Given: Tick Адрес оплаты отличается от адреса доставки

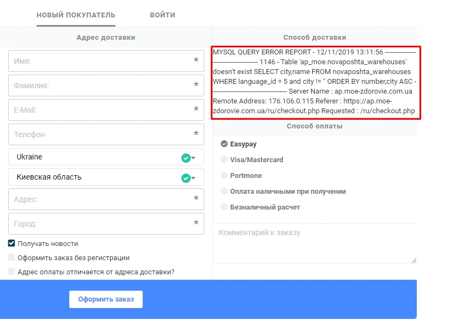Looking at the screenshot, I should 11,272.
